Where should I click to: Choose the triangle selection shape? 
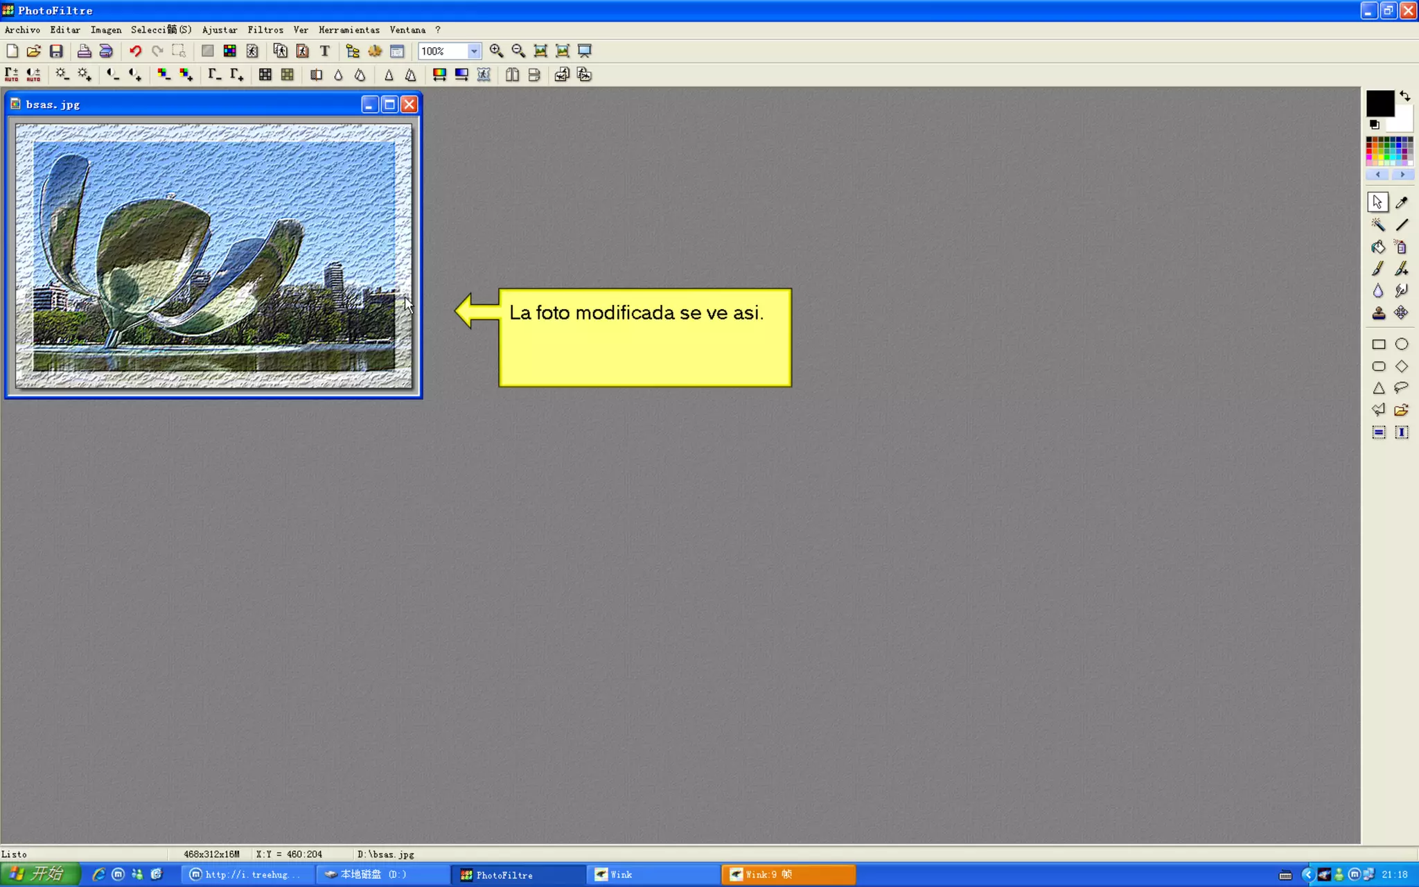[1378, 388]
